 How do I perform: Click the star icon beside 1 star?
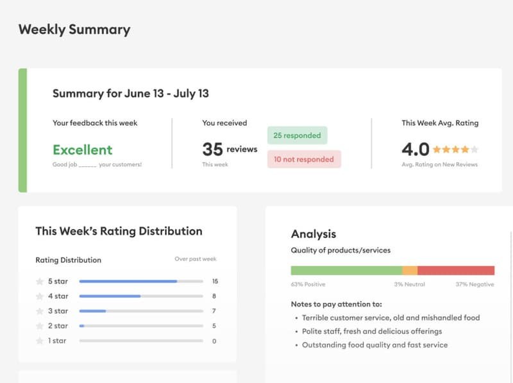(40, 341)
